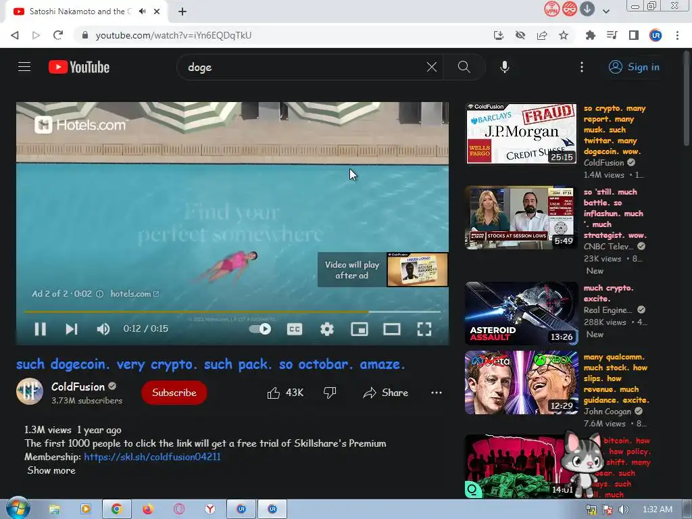Open system tray volume icon
692x519 pixels.
[x=623, y=510]
